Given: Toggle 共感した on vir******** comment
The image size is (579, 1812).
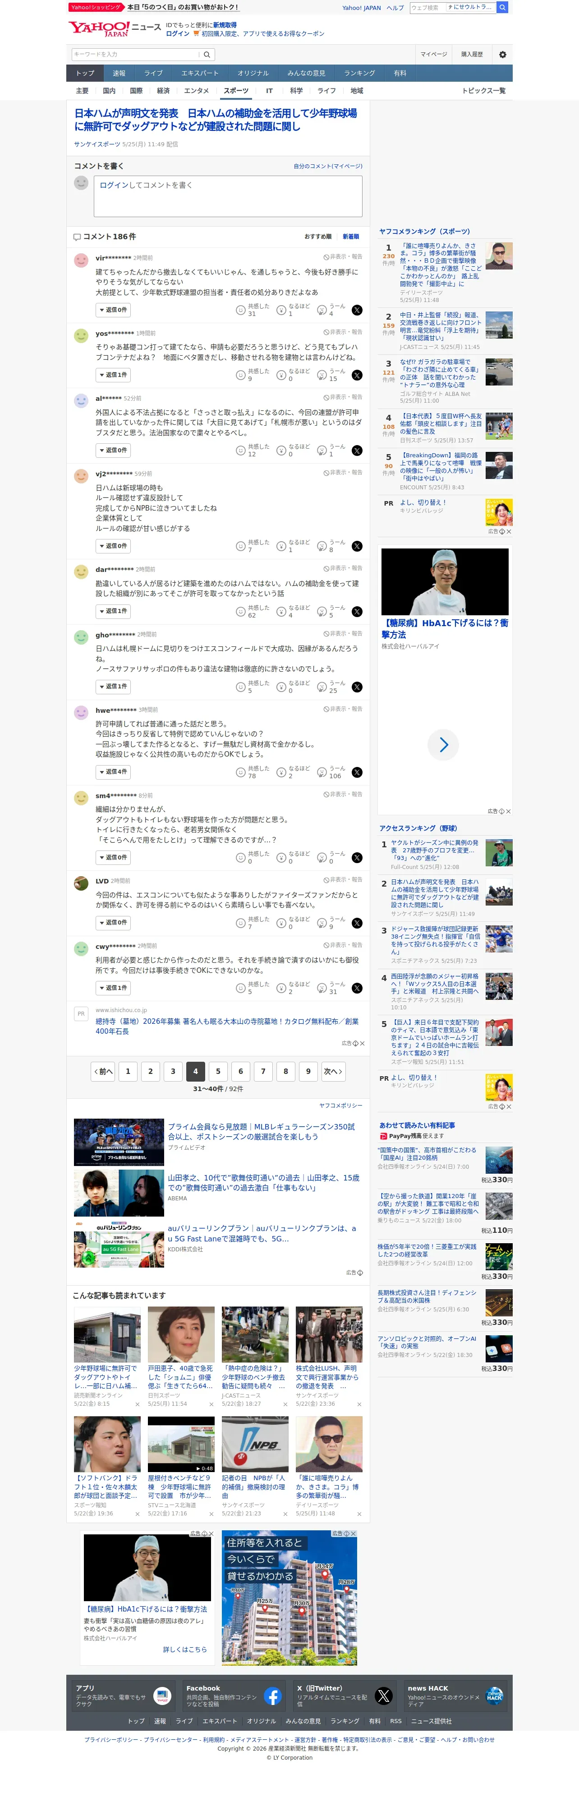Looking at the screenshot, I should pos(252,310).
